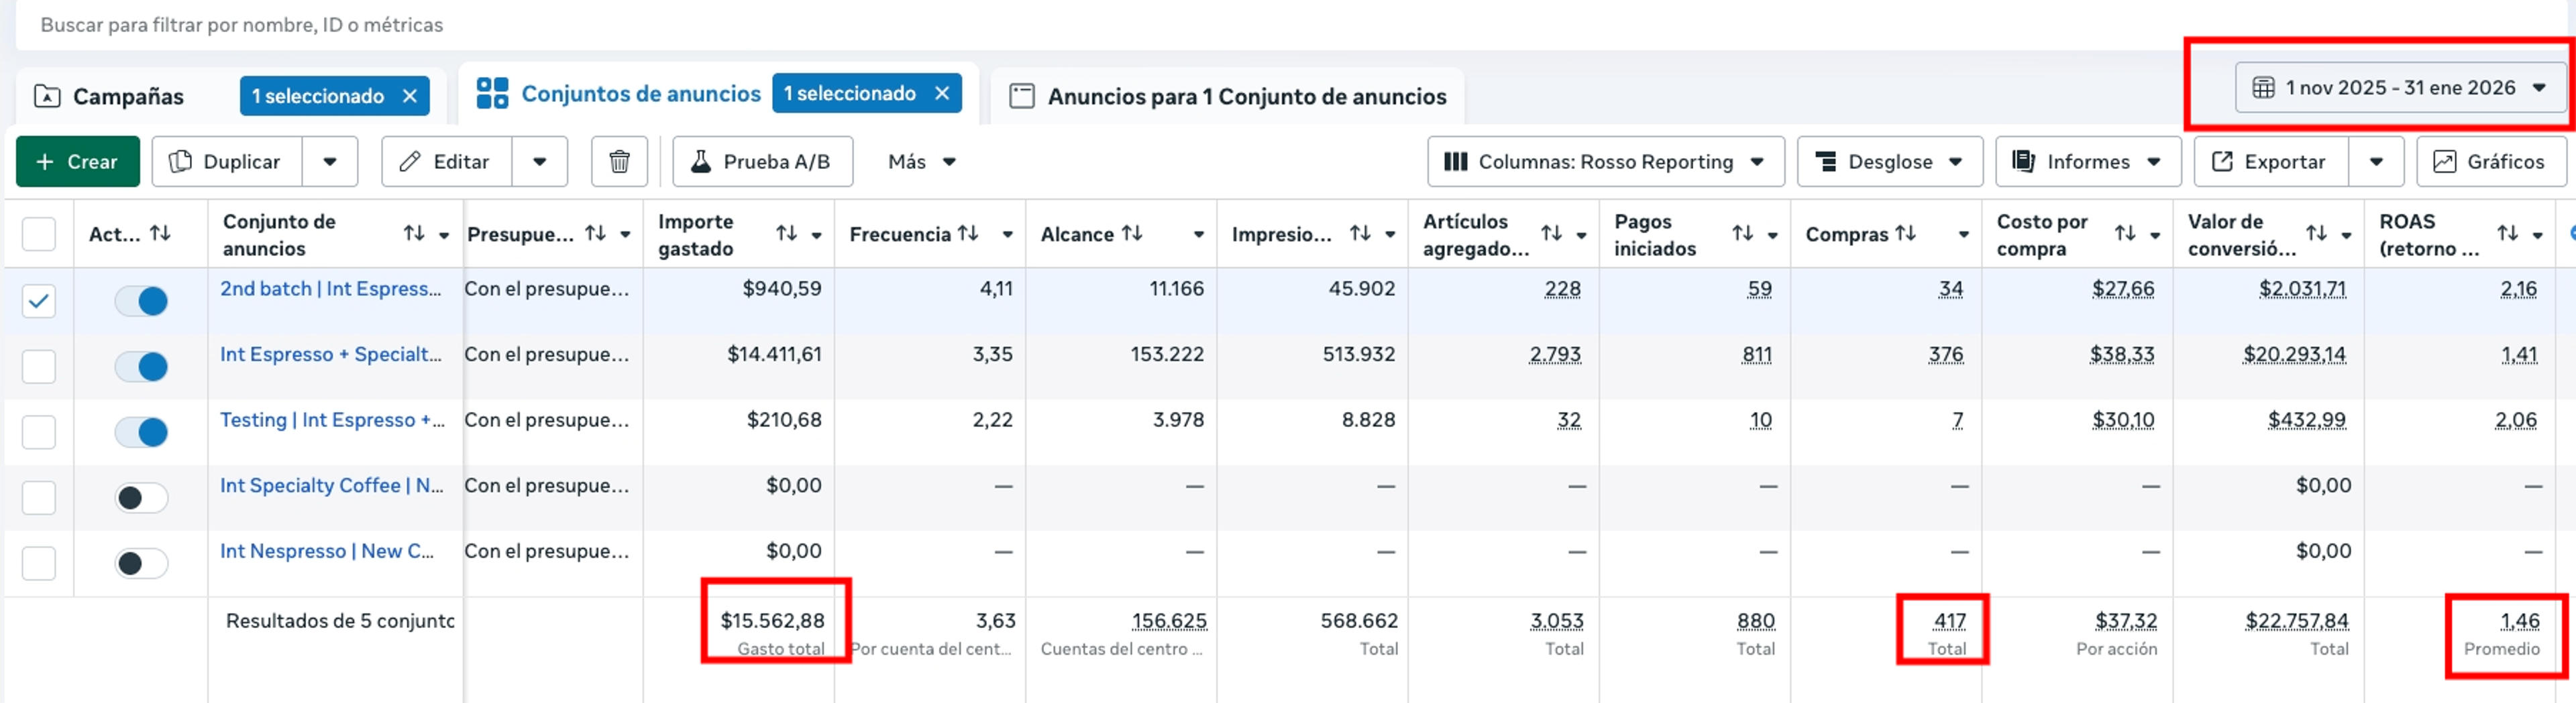Open Frecuencia column menu arrow

(1007, 235)
